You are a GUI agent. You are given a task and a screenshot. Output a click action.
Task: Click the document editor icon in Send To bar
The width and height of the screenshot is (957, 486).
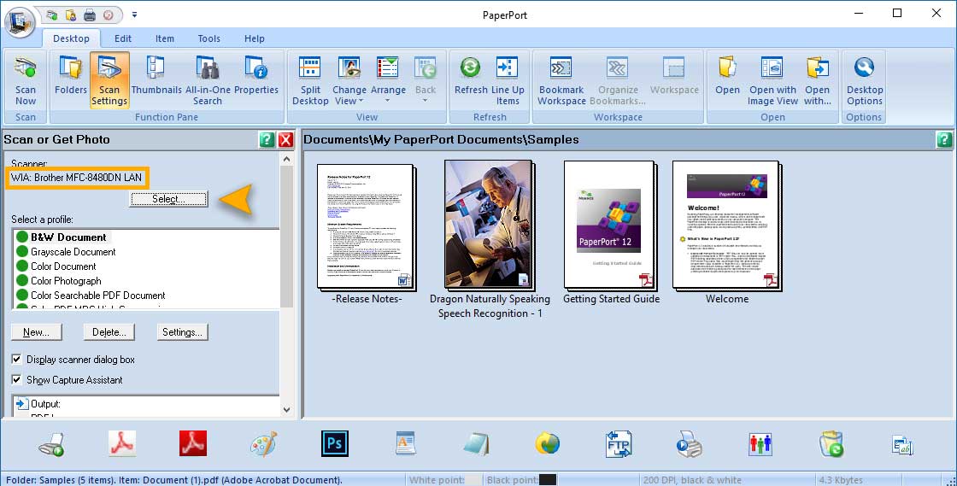tap(405, 444)
